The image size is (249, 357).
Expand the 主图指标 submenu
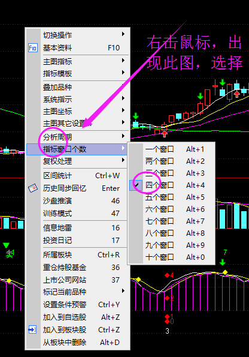[x=78, y=61]
